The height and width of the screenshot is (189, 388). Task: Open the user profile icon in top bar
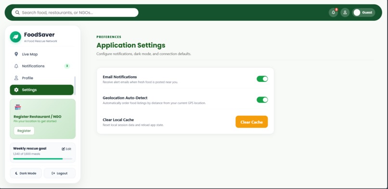tap(345, 13)
